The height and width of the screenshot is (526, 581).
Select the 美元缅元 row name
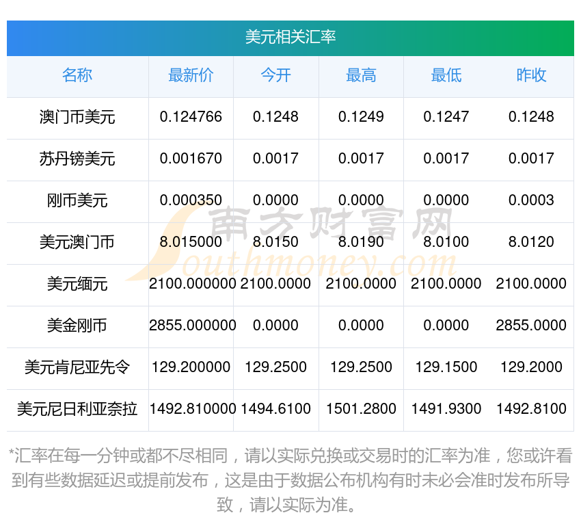coord(77,284)
